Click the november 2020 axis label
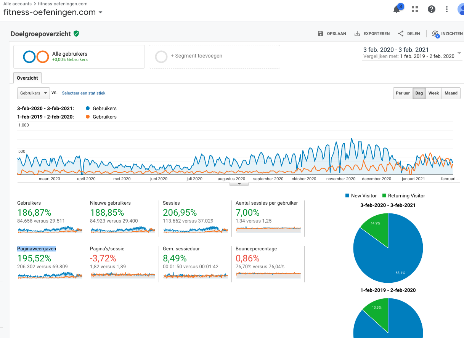The image size is (464, 338). click(x=341, y=179)
